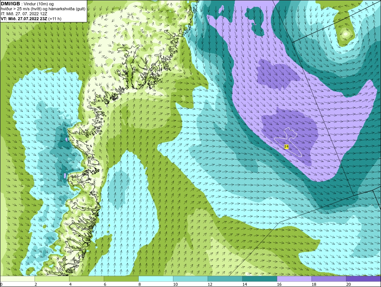Screen dimensions: 381x287
Task: Click the white gust contour outline
Action: pyautogui.click(x=288, y=142)
